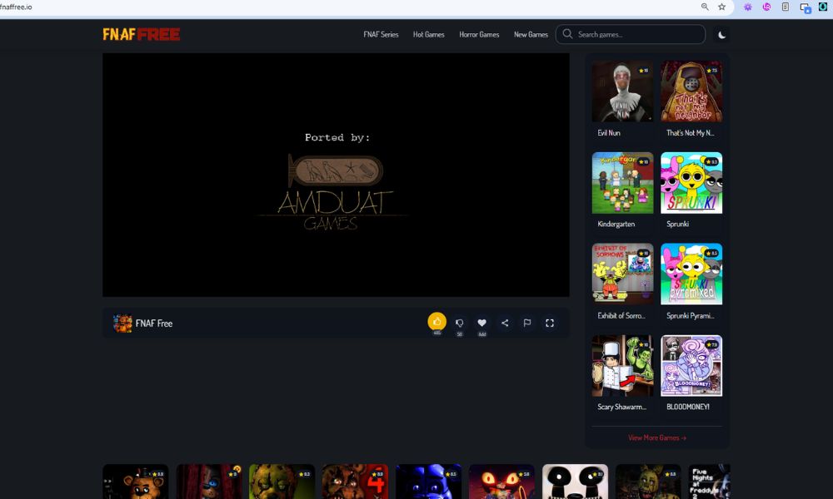Viewport: 833px width, 499px height.
Task: Open the Scary Shawarma game thumbnail
Action: [622, 366]
